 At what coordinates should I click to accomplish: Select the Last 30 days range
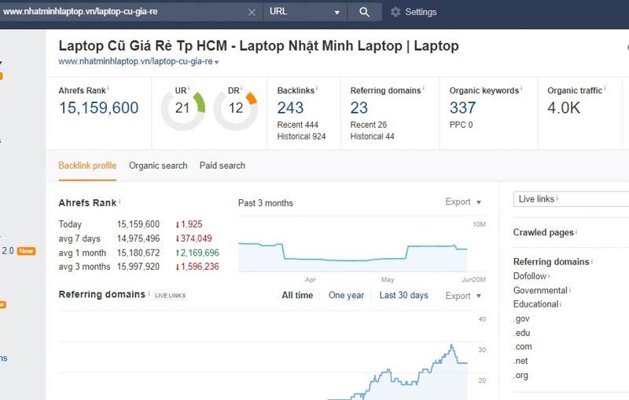click(403, 295)
